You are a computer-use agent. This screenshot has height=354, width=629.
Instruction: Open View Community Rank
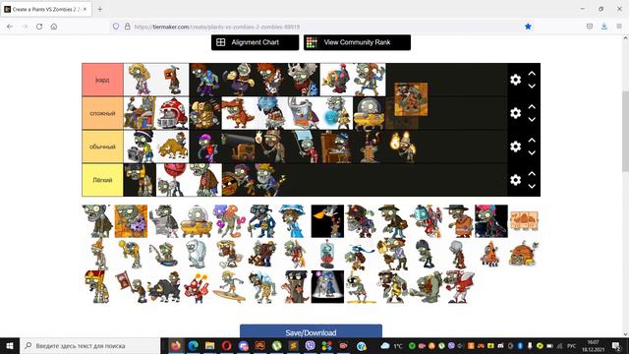click(x=357, y=42)
